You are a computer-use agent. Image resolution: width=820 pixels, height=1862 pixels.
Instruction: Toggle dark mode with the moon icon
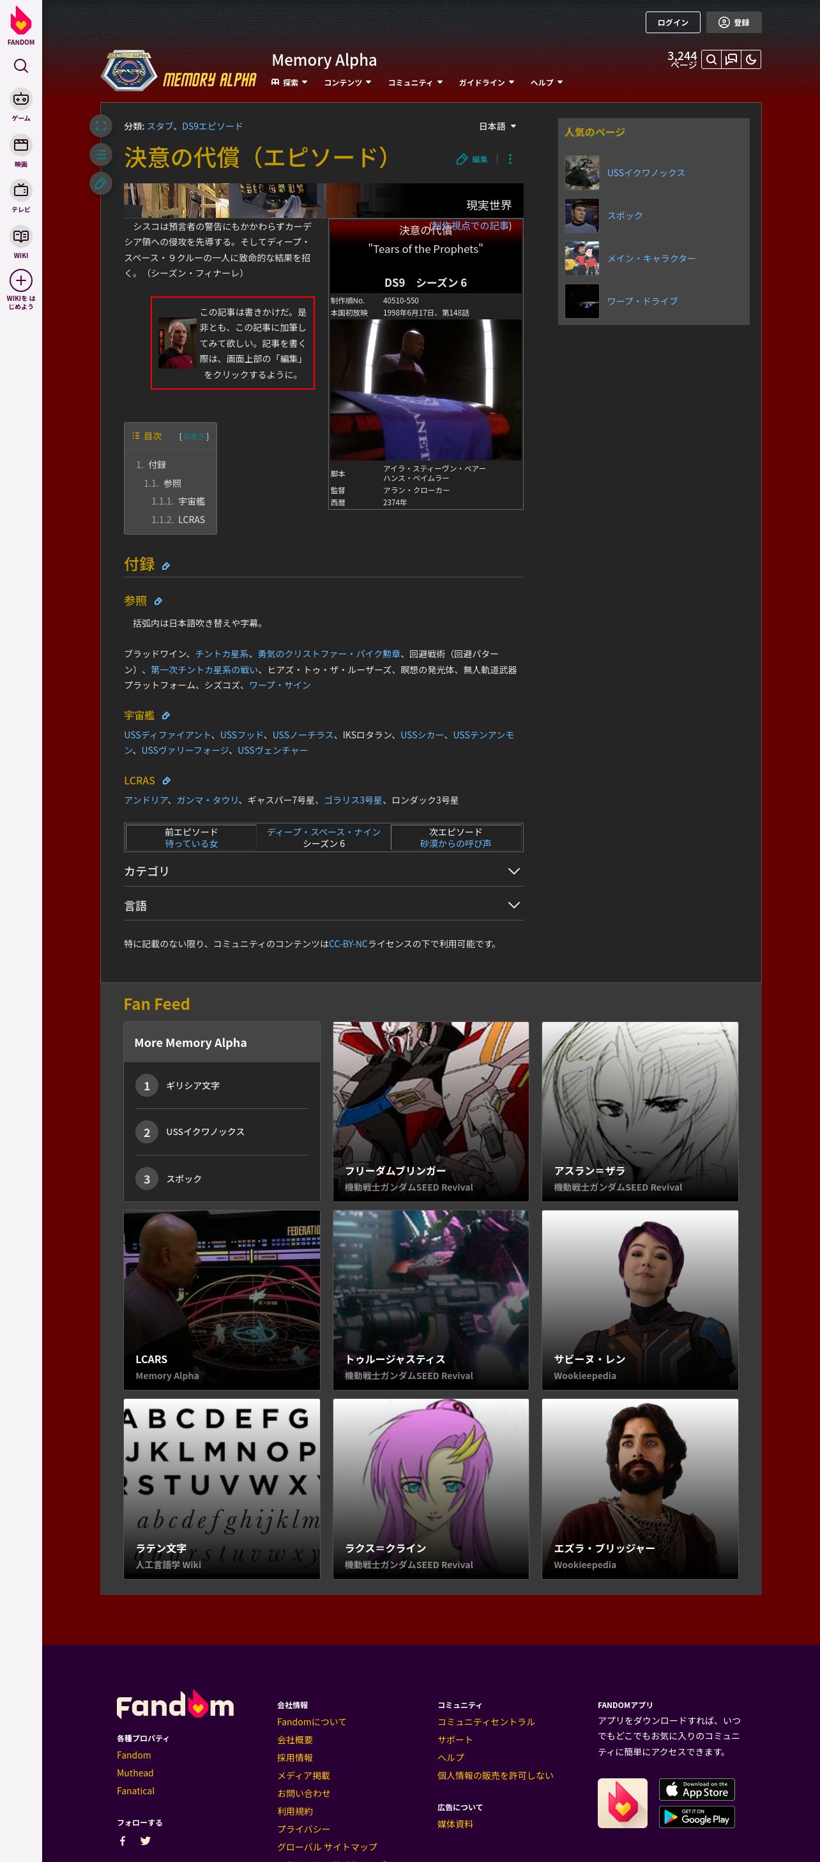752,59
